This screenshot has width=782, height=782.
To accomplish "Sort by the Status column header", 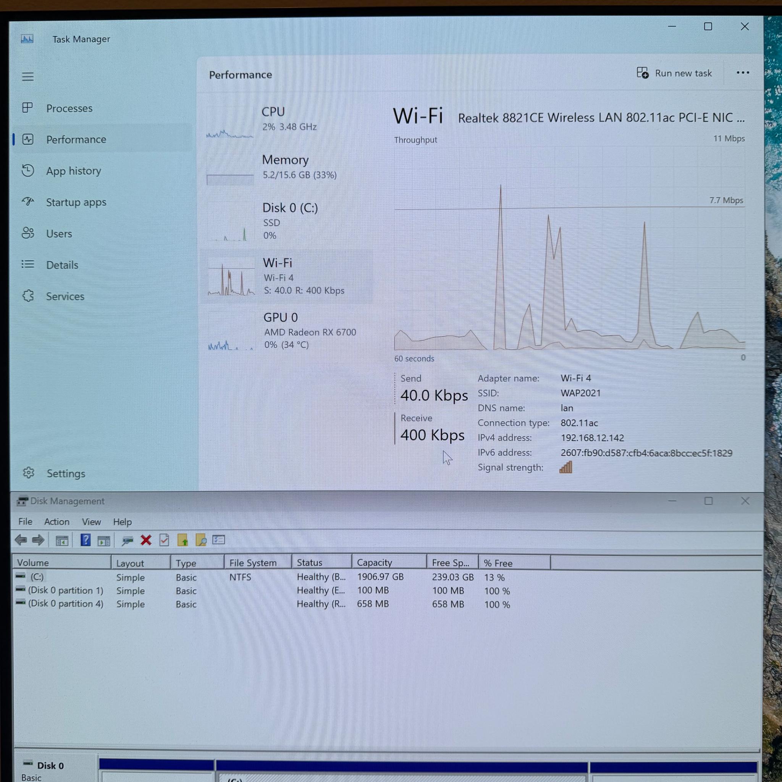I will pos(322,562).
